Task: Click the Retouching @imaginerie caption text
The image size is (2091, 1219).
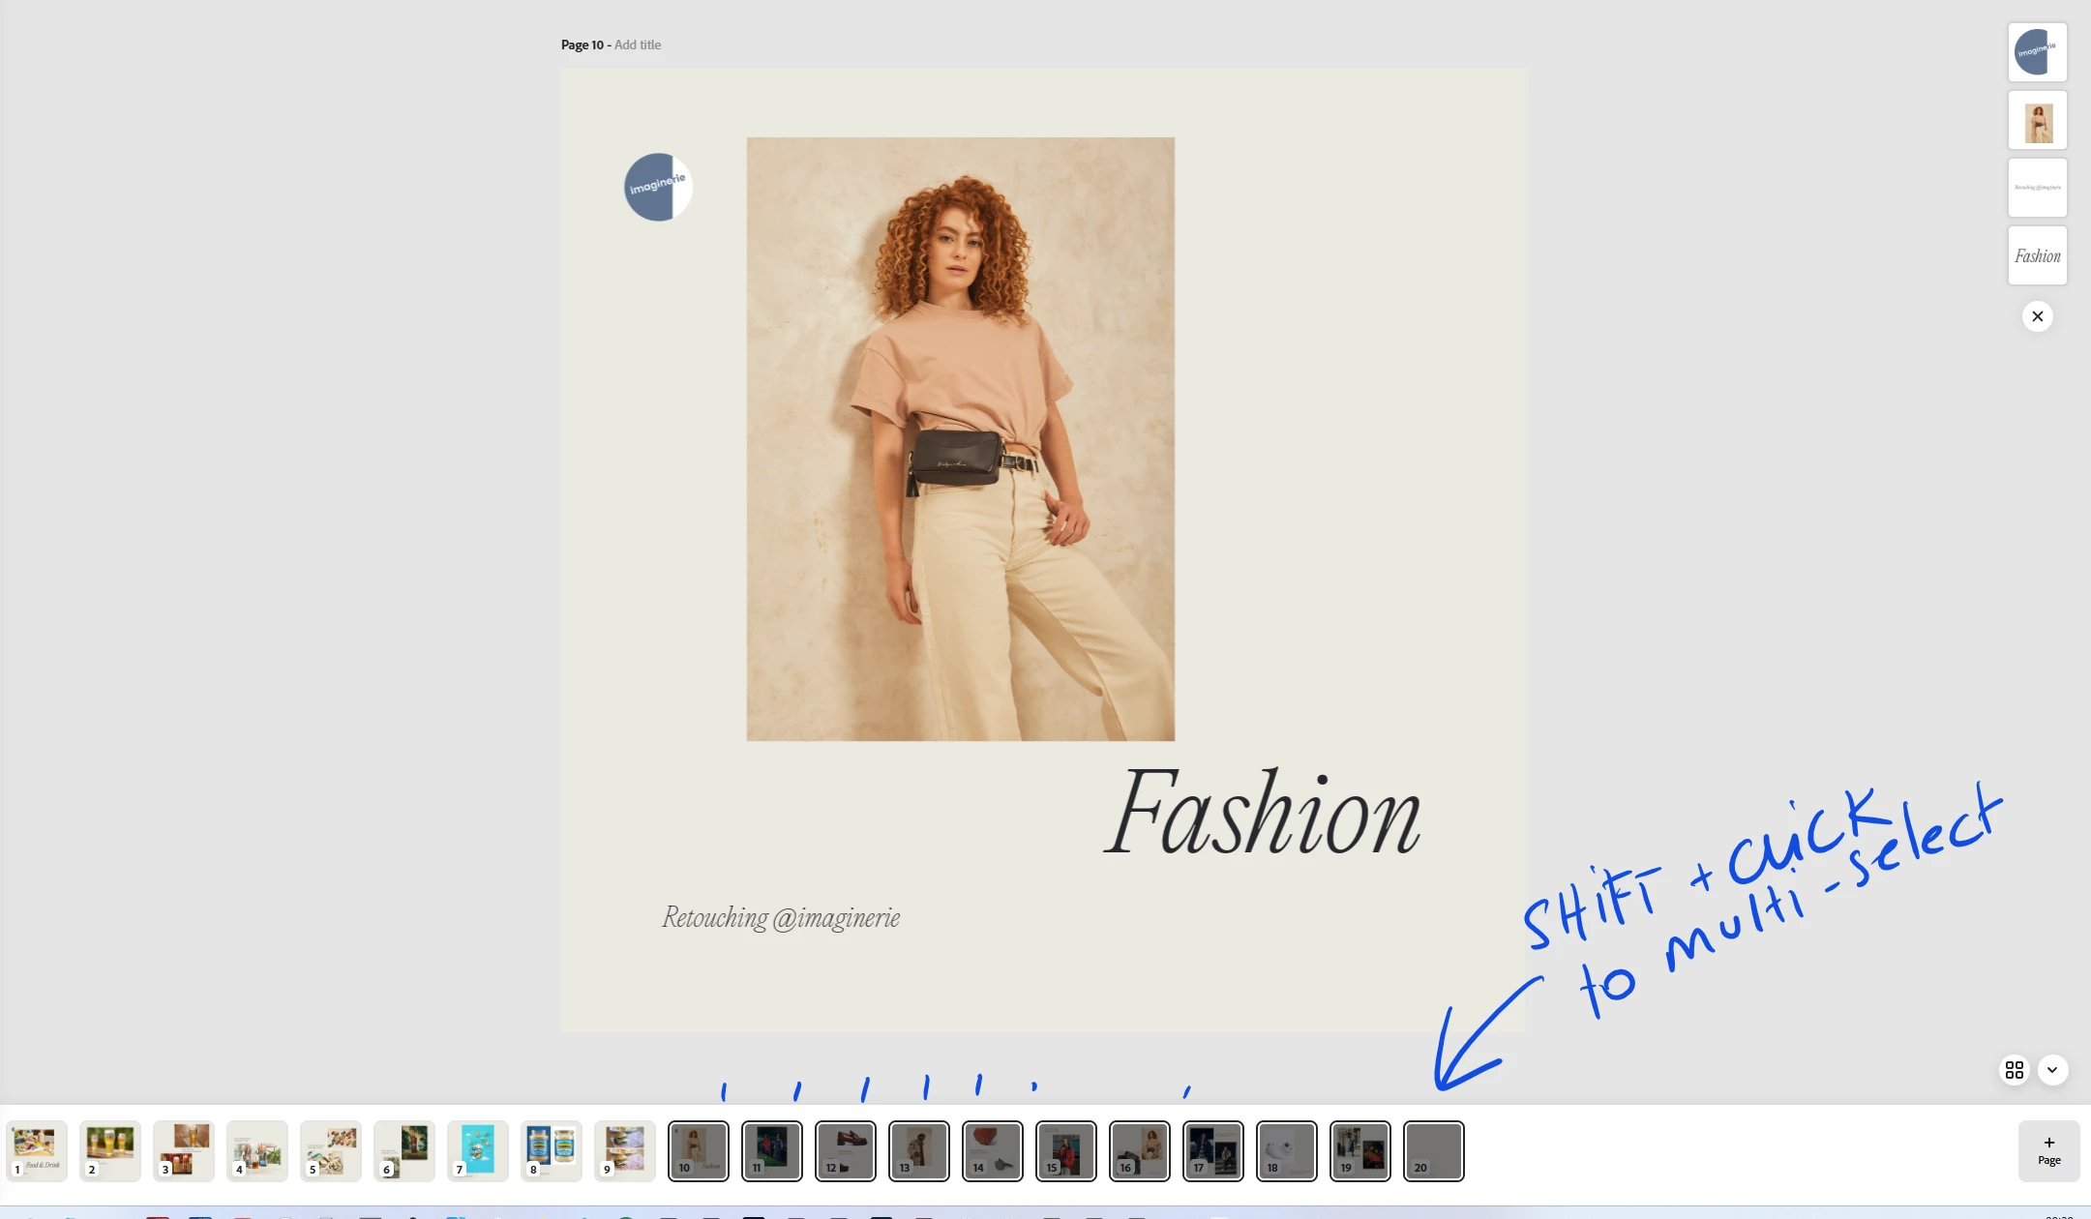Action: (x=781, y=917)
